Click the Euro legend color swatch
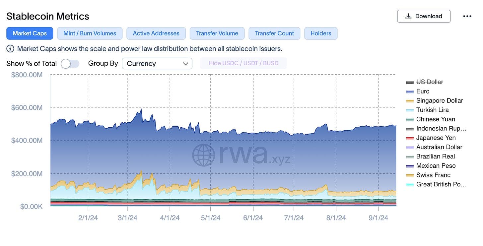Screen dimensions: 483x246 click(x=410, y=92)
